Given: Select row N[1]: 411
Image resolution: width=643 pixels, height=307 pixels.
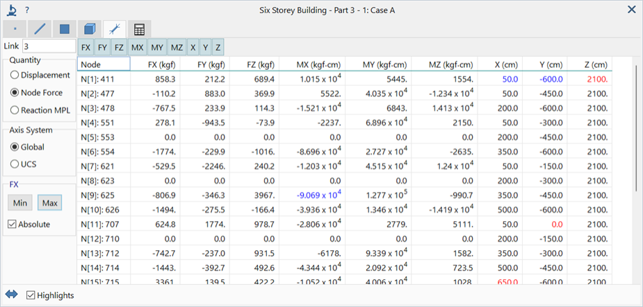Looking at the screenshot, I should [x=345, y=78].
